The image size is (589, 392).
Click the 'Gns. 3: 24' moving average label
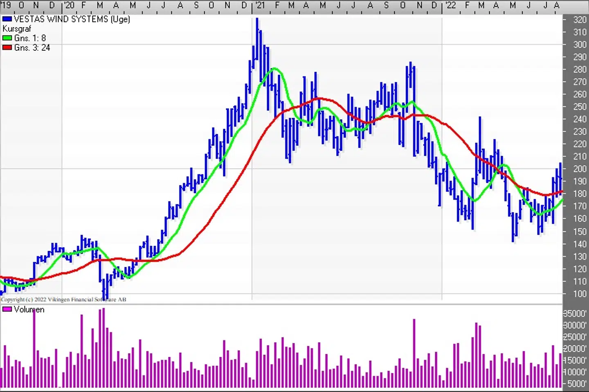click(32, 47)
